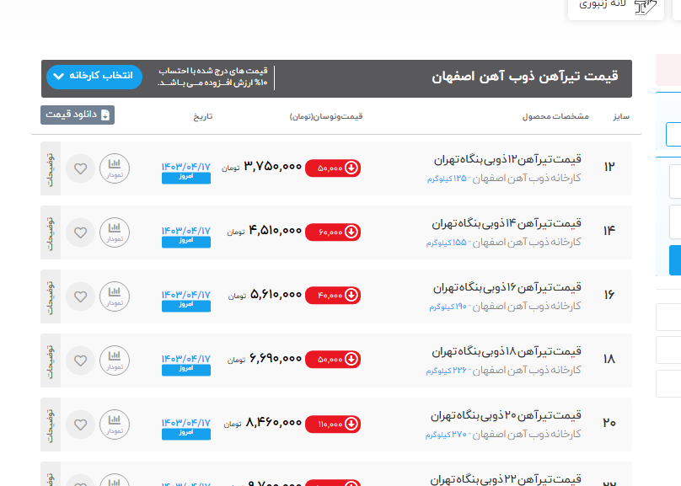
Task: Open the chart (نمودار) for size 12 beam
Action: [x=115, y=168]
